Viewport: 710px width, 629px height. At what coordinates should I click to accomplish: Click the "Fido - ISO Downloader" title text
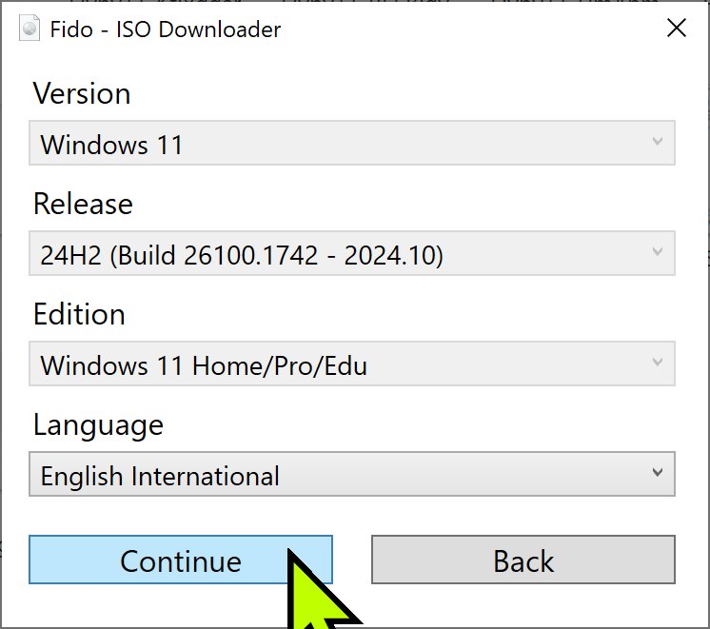point(166,29)
